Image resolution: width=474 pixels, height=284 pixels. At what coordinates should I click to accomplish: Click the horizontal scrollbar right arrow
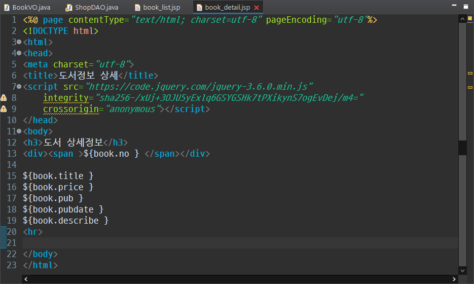click(454, 279)
